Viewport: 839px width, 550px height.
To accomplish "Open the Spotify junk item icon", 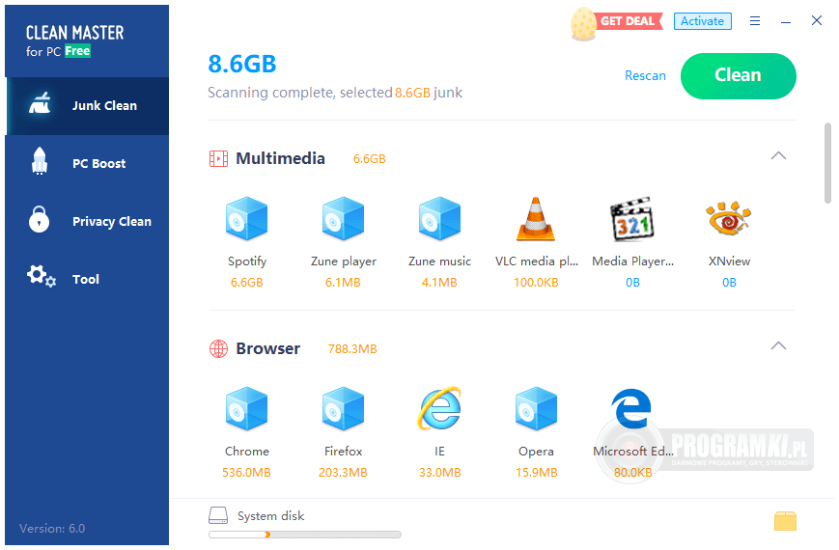I will pyautogui.click(x=246, y=218).
